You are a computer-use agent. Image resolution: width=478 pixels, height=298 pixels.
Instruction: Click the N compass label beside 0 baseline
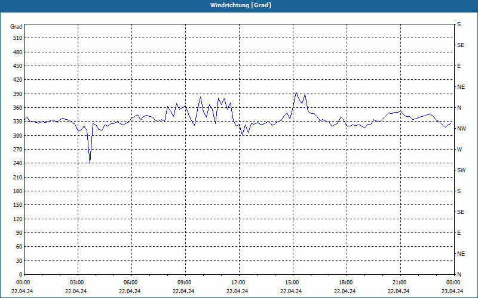click(459, 275)
